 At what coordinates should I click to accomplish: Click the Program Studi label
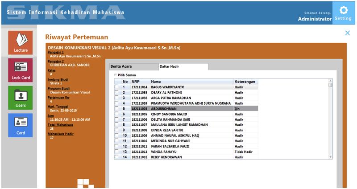click(x=58, y=88)
